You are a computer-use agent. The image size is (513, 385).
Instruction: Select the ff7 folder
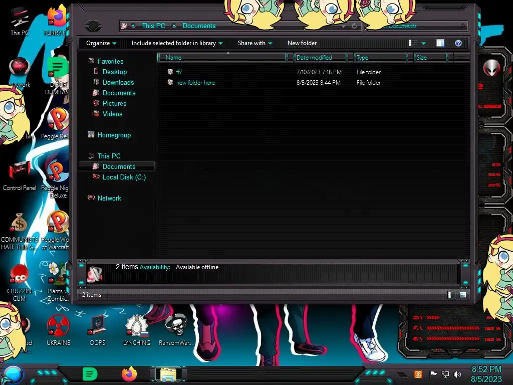pos(179,72)
